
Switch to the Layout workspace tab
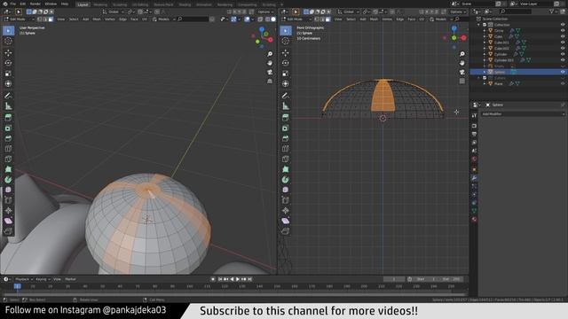(x=83, y=4)
